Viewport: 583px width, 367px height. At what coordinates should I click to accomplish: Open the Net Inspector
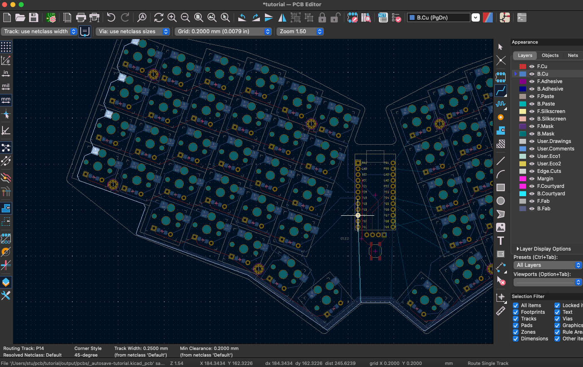click(383, 17)
